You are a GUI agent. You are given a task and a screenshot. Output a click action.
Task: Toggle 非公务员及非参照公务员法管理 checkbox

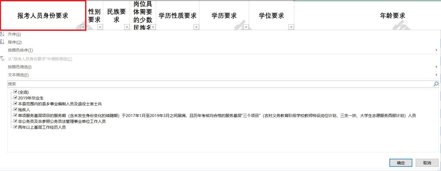click(x=15, y=121)
